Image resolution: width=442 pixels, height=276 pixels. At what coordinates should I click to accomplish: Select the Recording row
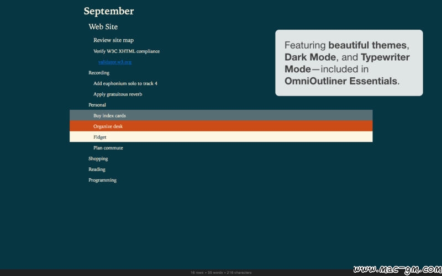pyautogui.click(x=99, y=73)
